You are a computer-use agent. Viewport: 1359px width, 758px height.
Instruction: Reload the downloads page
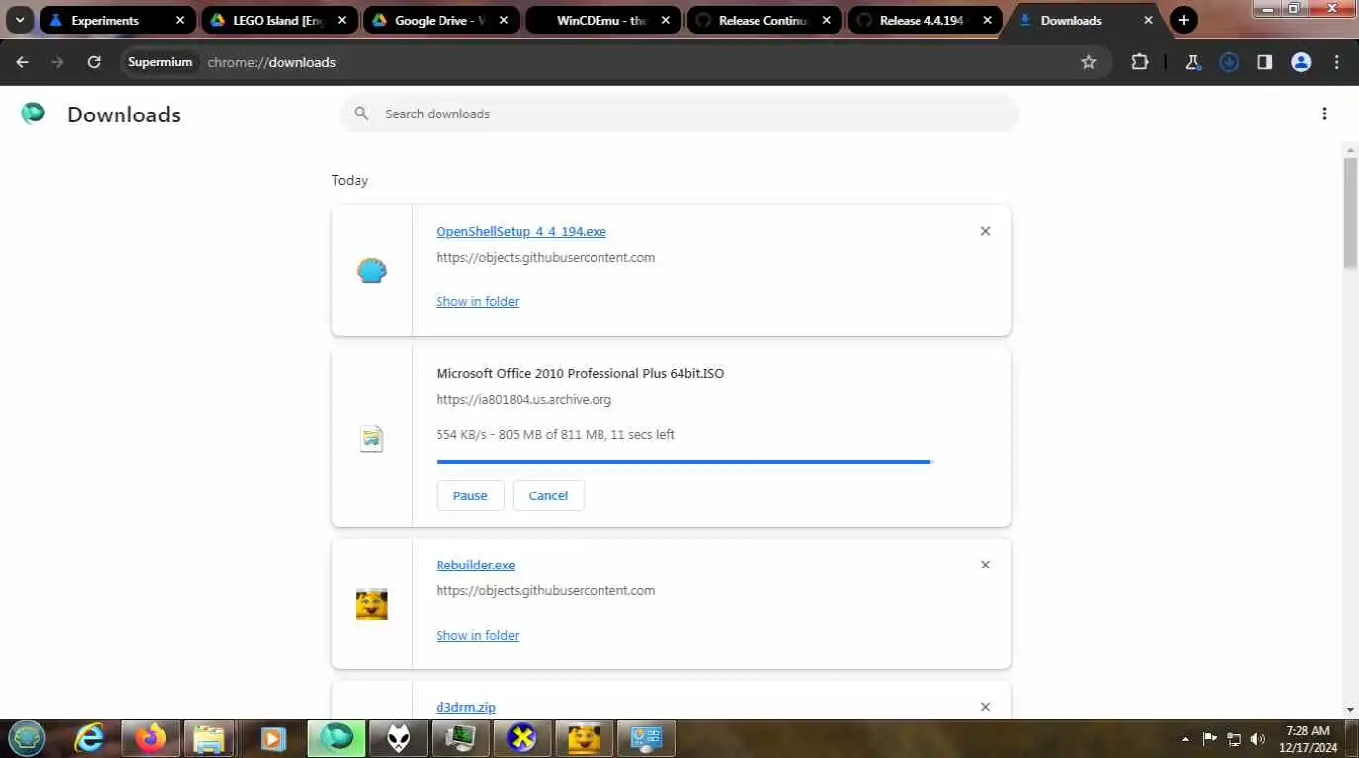[x=94, y=62]
